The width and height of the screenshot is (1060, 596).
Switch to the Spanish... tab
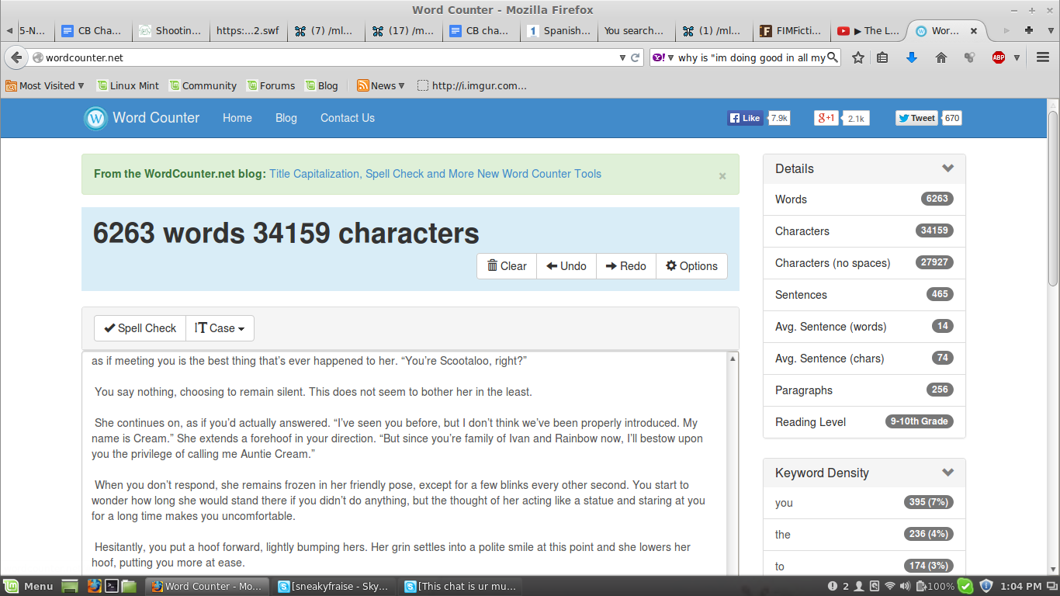click(x=559, y=31)
